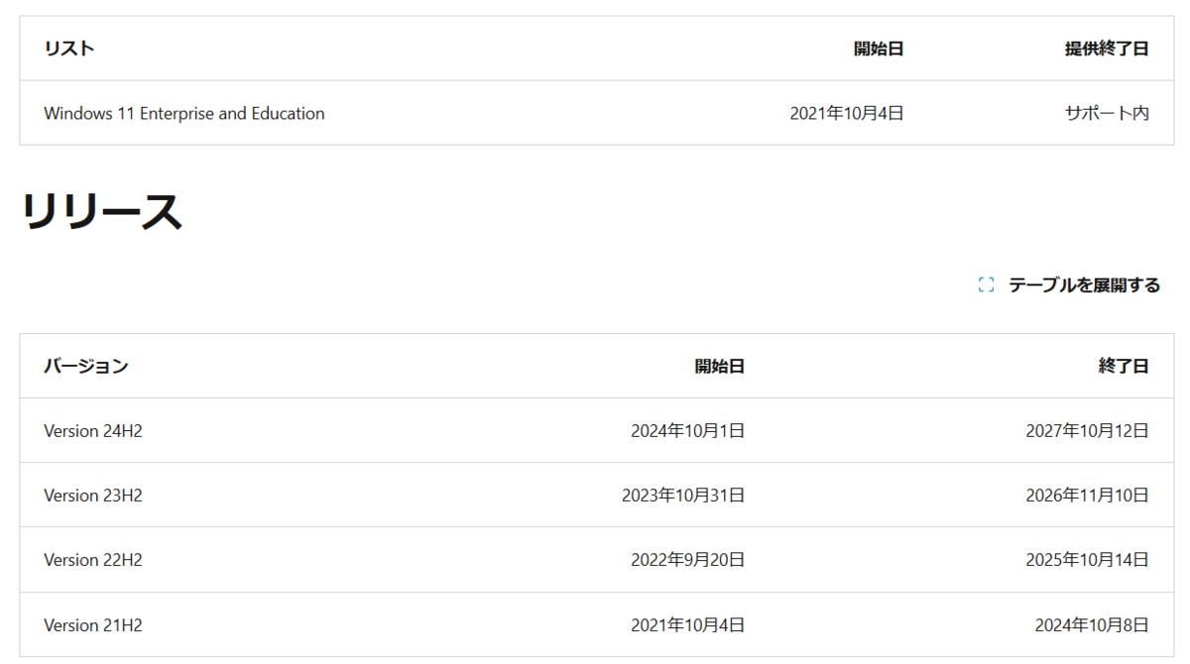The width and height of the screenshot is (1190, 664).
Task: Click the リスト column header
Action: tap(69, 49)
